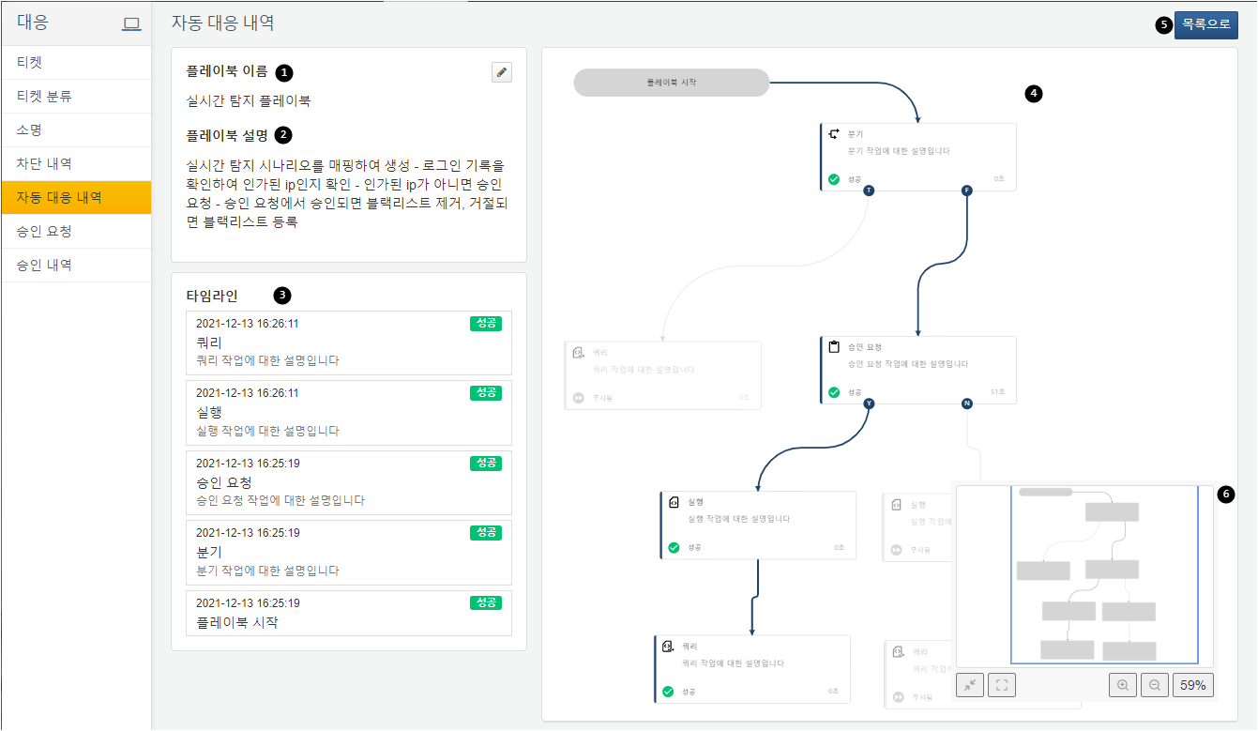1258x731 pixels.
Task: Click the clipboard icon in 승인 요청 node
Action: click(x=834, y=347)
